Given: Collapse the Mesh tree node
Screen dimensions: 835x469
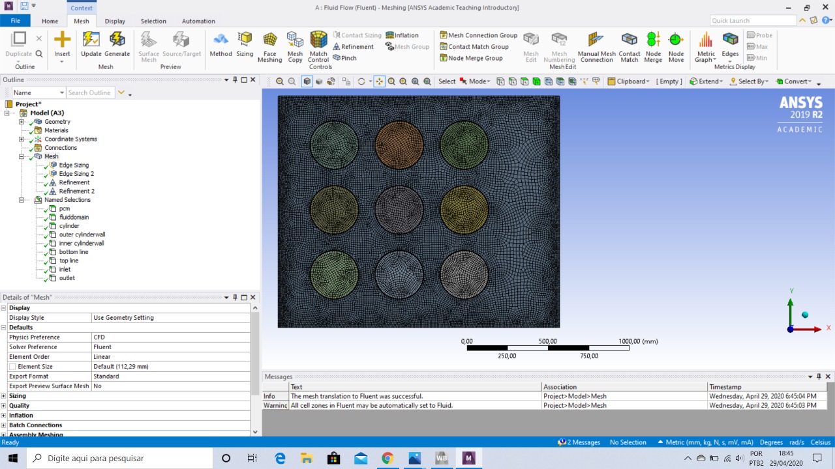Looking at the screenshot, I should [22, 156].
